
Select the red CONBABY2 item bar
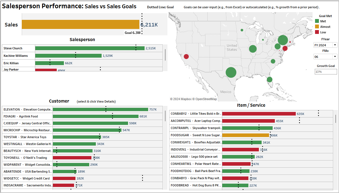click(x=259, y=114)
